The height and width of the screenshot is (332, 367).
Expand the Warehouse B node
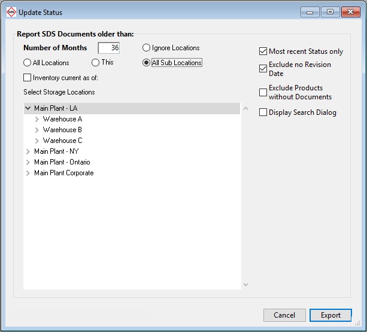37,130
